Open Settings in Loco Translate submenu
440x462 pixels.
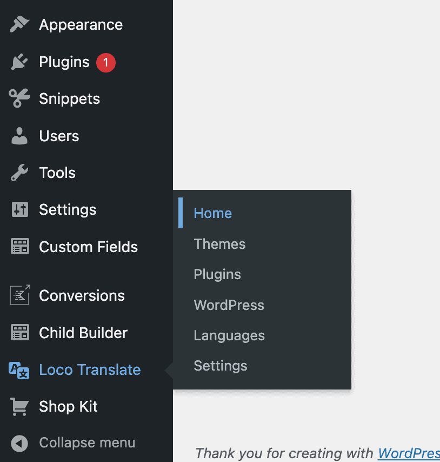220,366
